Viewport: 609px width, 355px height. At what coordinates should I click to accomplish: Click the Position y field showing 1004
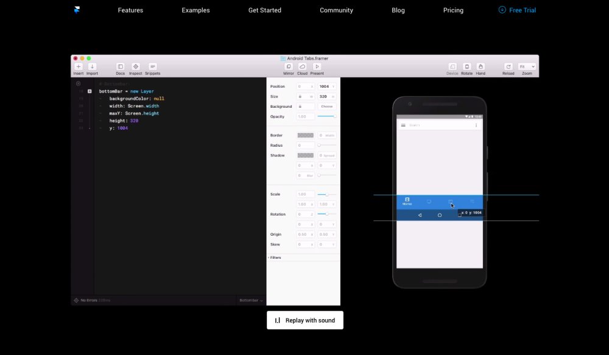pos(327,86)
